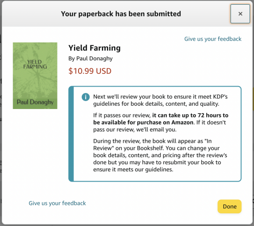Click the In Review on your Bookshelf paragraph

160,155
